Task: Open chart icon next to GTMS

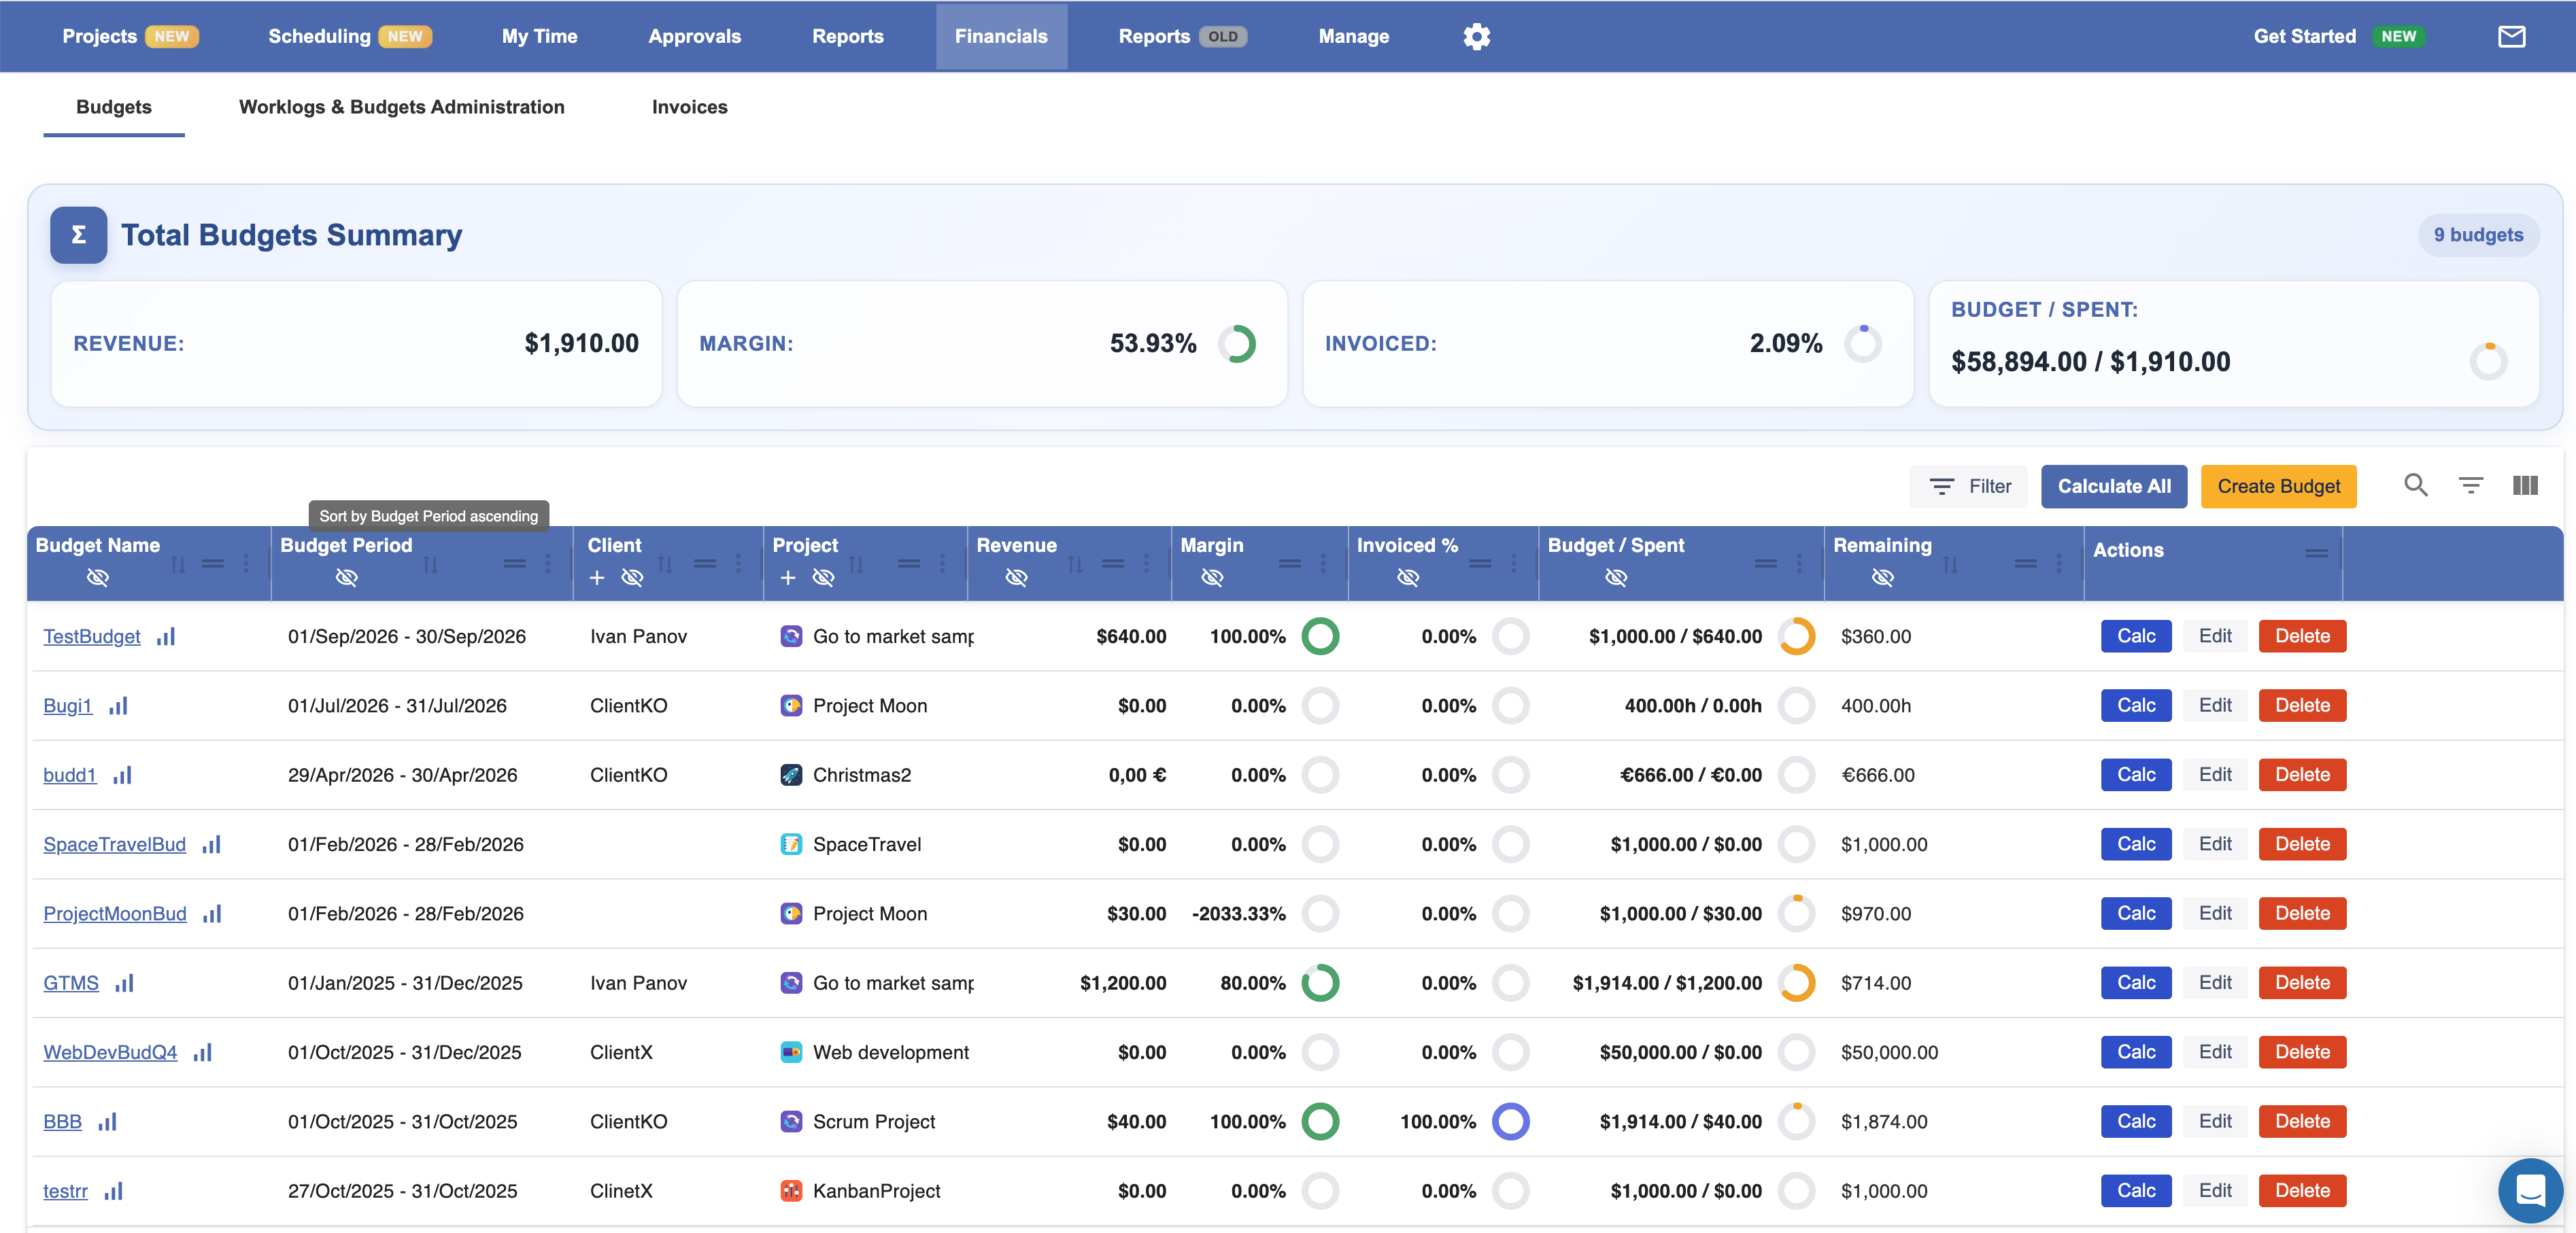Action: click(124, 983)
